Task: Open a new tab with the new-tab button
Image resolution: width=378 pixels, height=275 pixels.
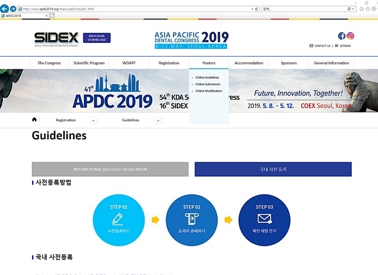Action: [52, 16]
